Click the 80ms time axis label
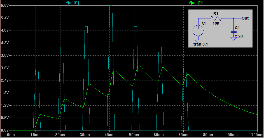This screenshot has width=264, height=138. [208, 135]
